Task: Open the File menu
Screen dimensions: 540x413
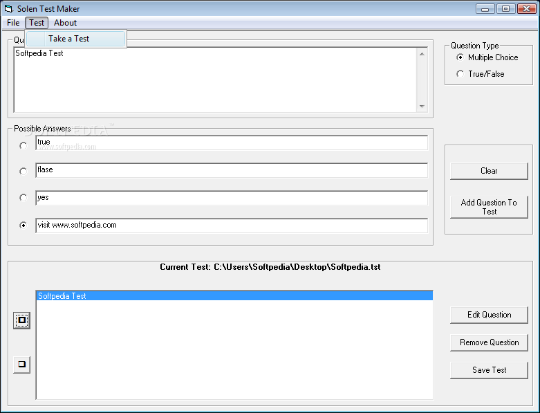Action: point(13,23)
